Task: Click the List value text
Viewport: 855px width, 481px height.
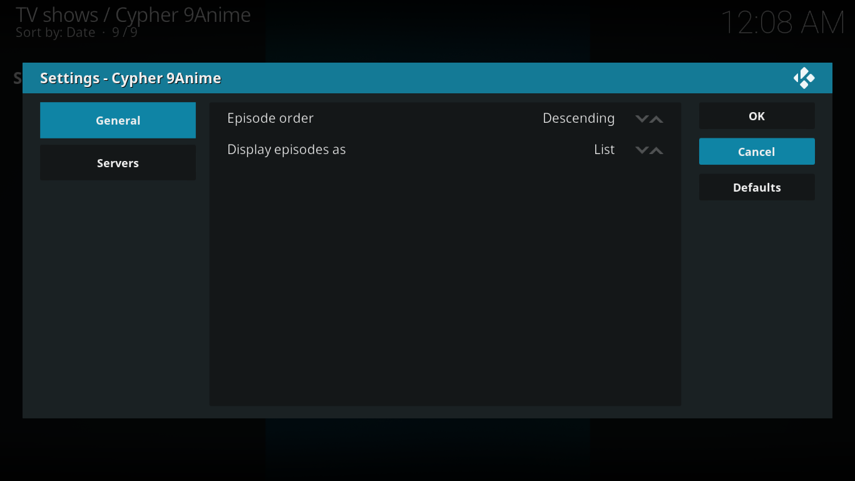Action: click(605, 150)
